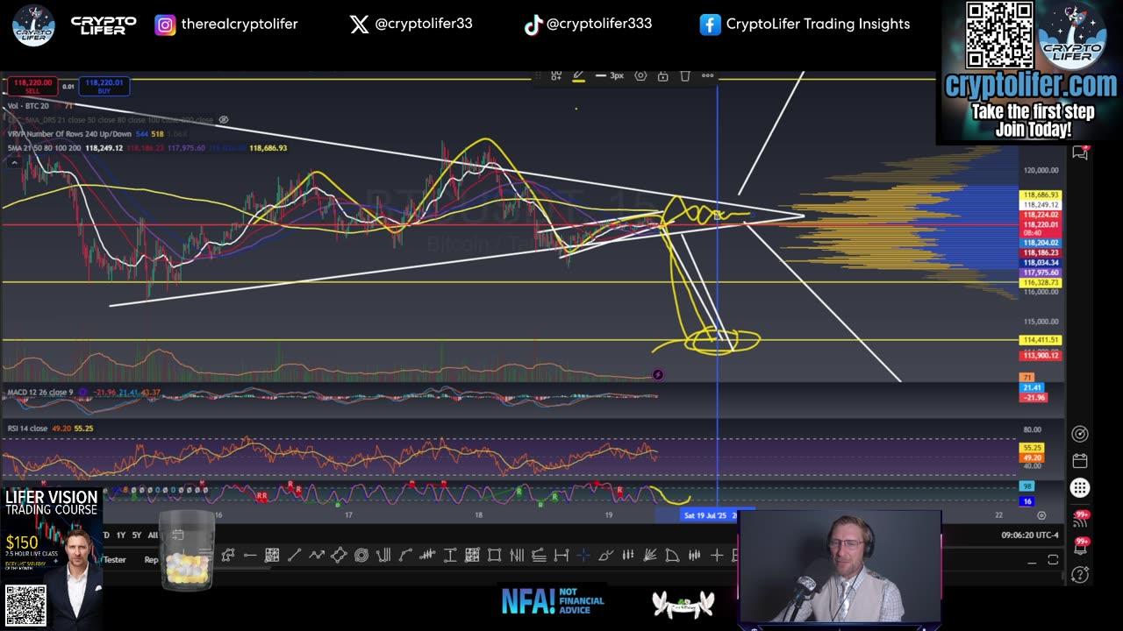1123x631 pixels.
Task: Select the zigzag polyline drawing tool
Action: pyautogui.click(x=316, y=555)
